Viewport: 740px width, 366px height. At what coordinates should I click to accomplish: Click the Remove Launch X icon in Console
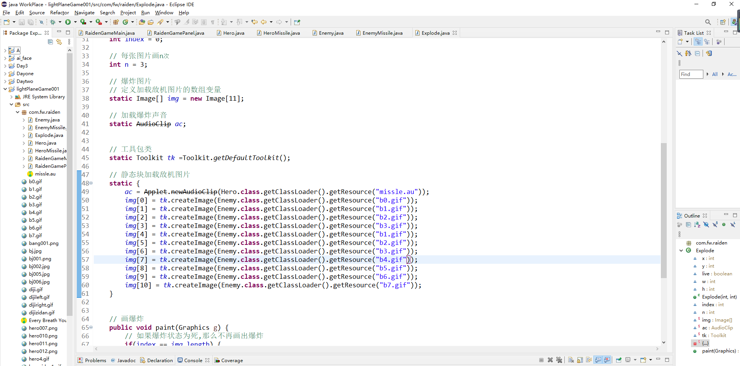pos(550,360)
